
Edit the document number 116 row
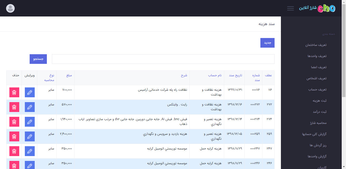[30, 92]
